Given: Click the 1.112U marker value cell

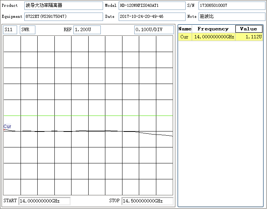Looking at the screenshot, I should click(x=249, y=37).
